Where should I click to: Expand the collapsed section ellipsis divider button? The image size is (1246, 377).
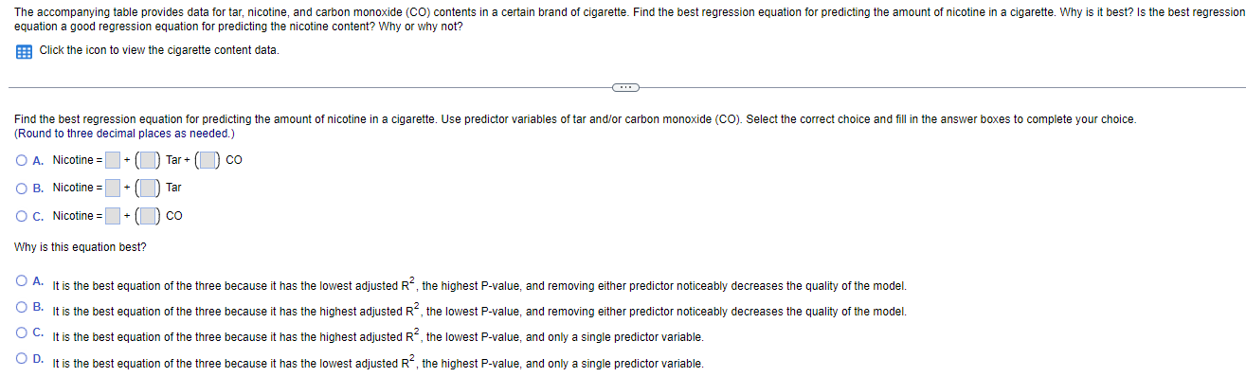point(625,87)
